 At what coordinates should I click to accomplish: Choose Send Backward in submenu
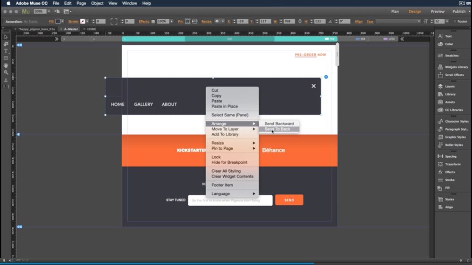[279, 124]
